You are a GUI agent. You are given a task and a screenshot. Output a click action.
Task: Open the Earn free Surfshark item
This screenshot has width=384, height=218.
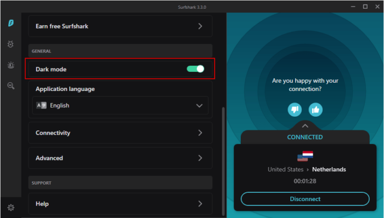(x=120, y=26)
